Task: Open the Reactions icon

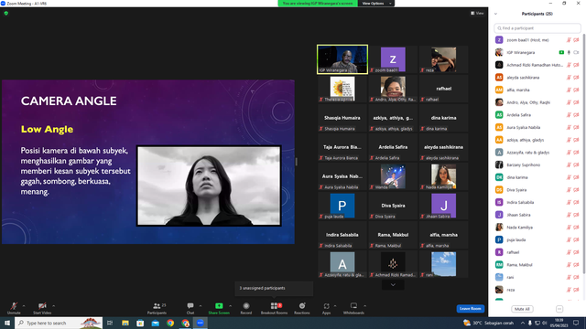Action: (x=302, y=306)
